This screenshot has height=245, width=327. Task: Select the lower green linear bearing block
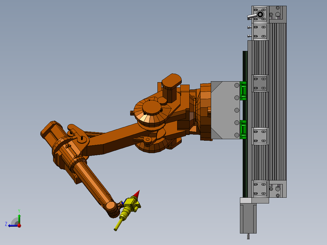tap(243, 129)
